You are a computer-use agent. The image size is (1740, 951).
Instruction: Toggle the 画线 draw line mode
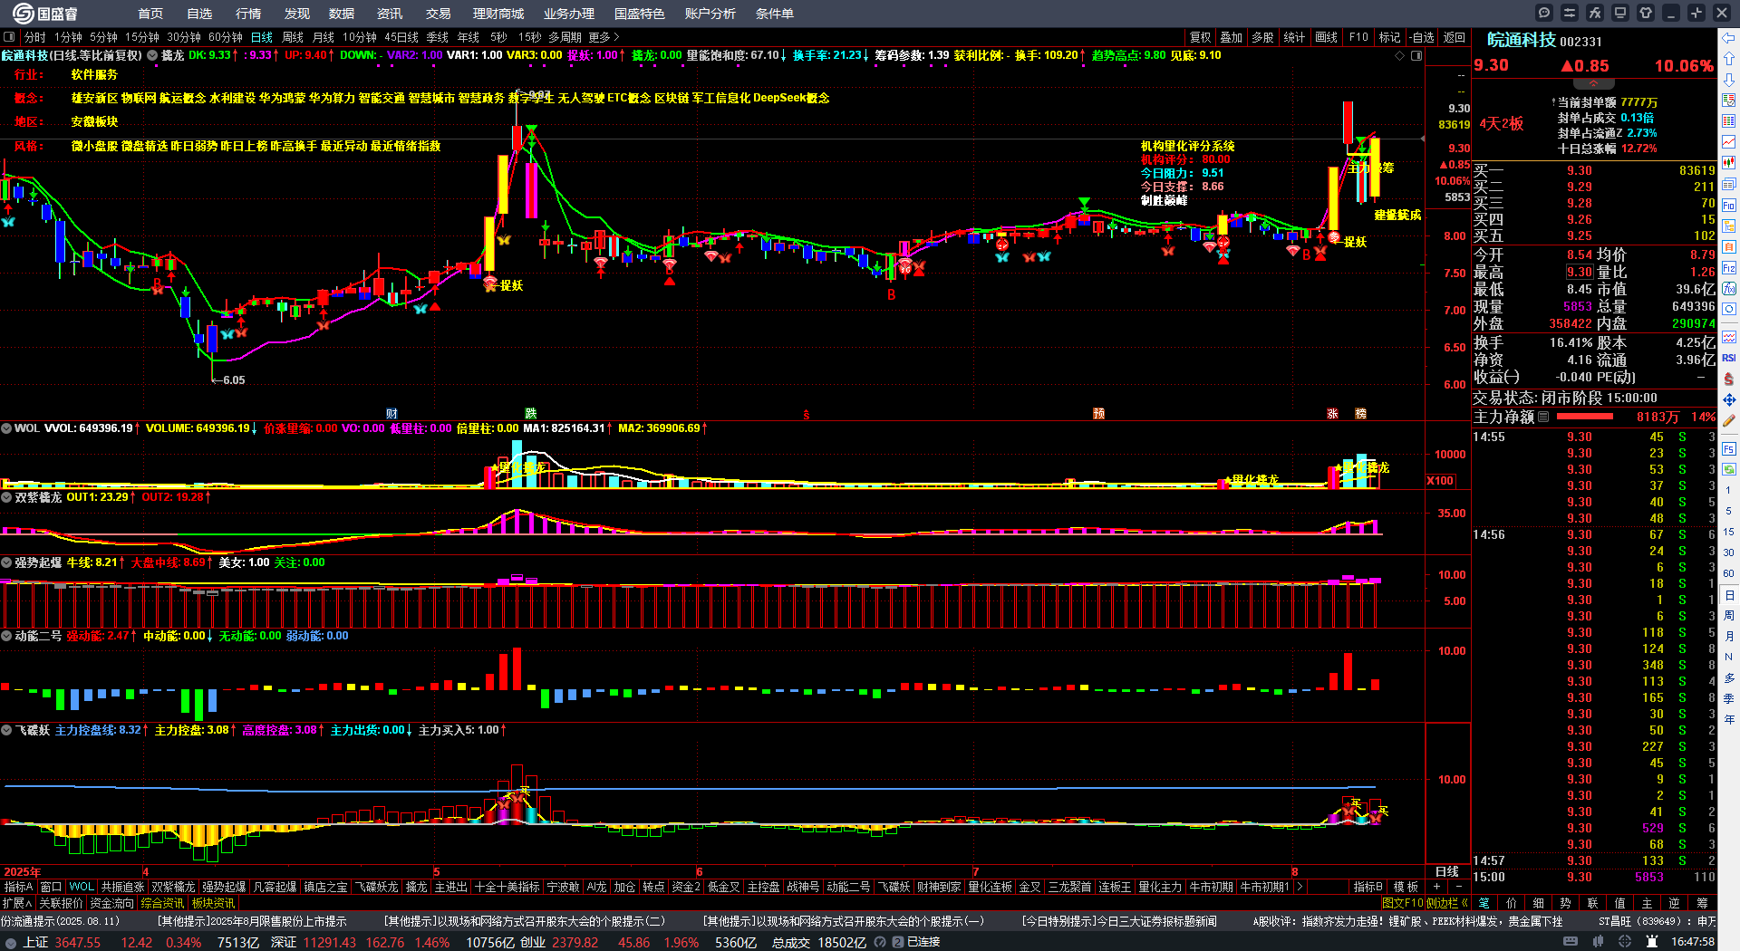click(1327, 37)
